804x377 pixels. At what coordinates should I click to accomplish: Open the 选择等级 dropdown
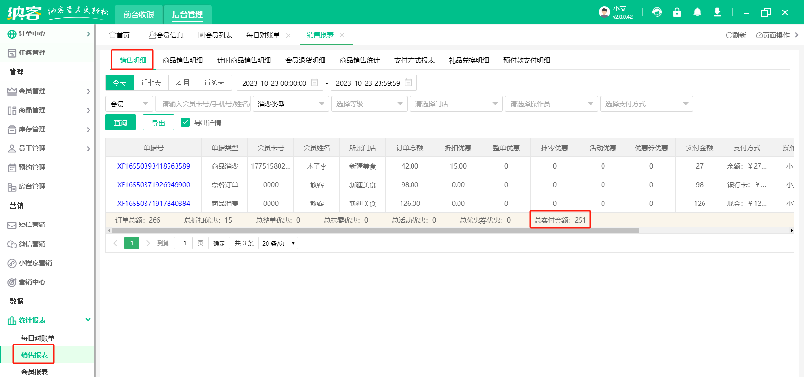coord(369,104)
